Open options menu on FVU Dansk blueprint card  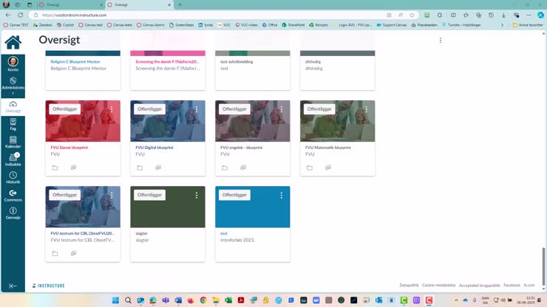[x=112, y=109]
